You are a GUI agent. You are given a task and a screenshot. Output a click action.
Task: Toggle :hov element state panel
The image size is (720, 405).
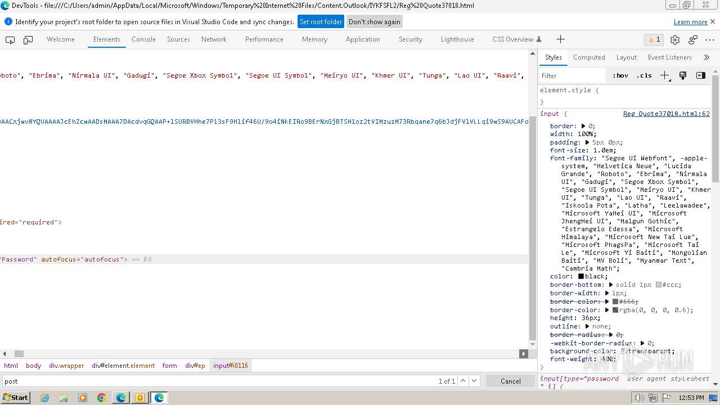coord(620,75)
